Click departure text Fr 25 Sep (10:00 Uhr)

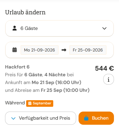click(65, 90)
